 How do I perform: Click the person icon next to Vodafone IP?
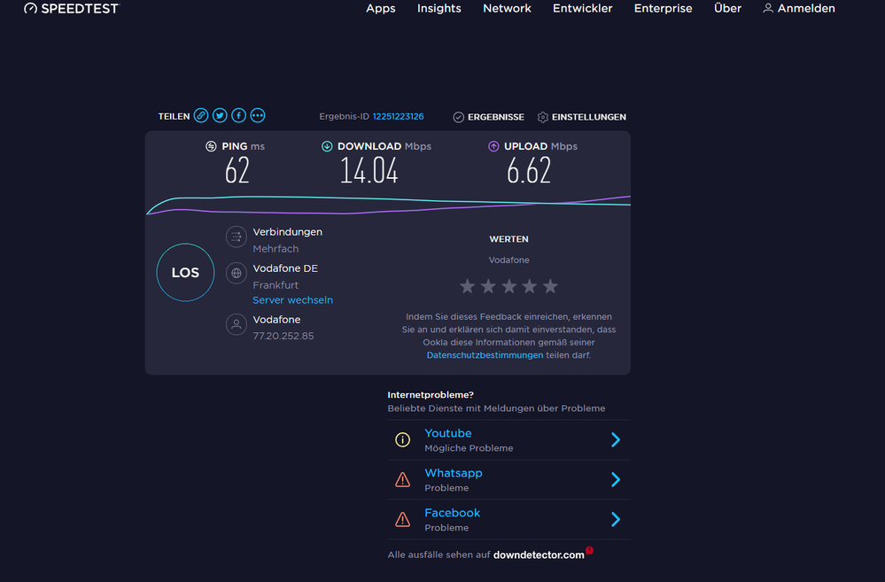click(x=237, y=324)
